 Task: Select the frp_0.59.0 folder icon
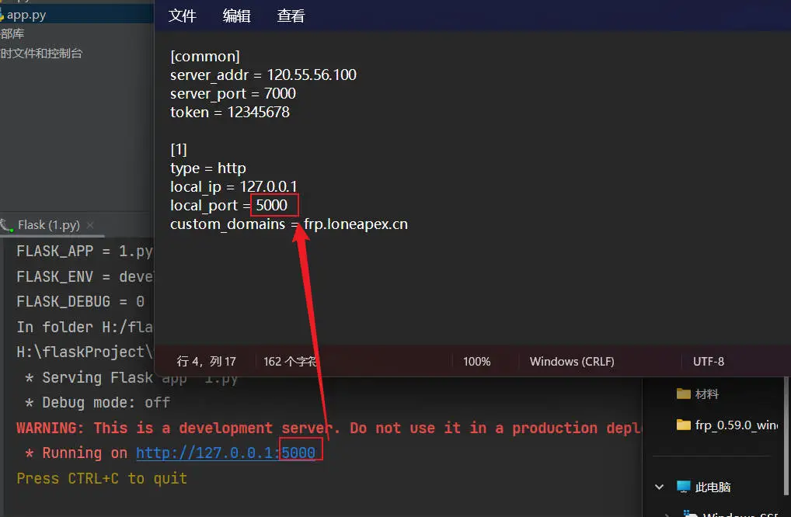pos(683,425)
